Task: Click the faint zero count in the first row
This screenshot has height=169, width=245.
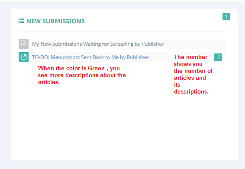Action: (219, 44)
